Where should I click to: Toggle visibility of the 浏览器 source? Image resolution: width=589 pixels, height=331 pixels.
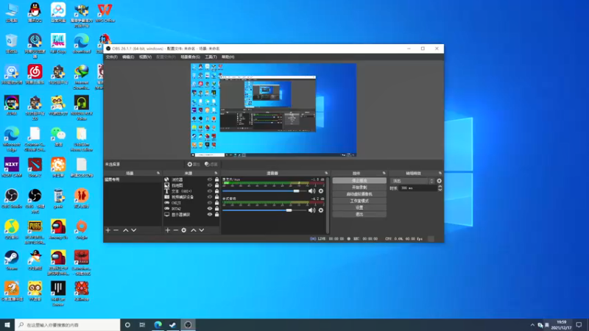click(x=210, y=179)
